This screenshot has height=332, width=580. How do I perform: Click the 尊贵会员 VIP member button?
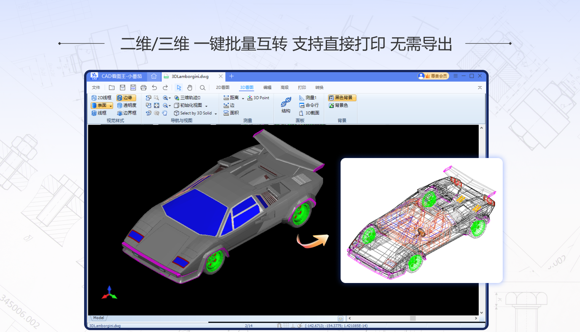coord(433,76)
